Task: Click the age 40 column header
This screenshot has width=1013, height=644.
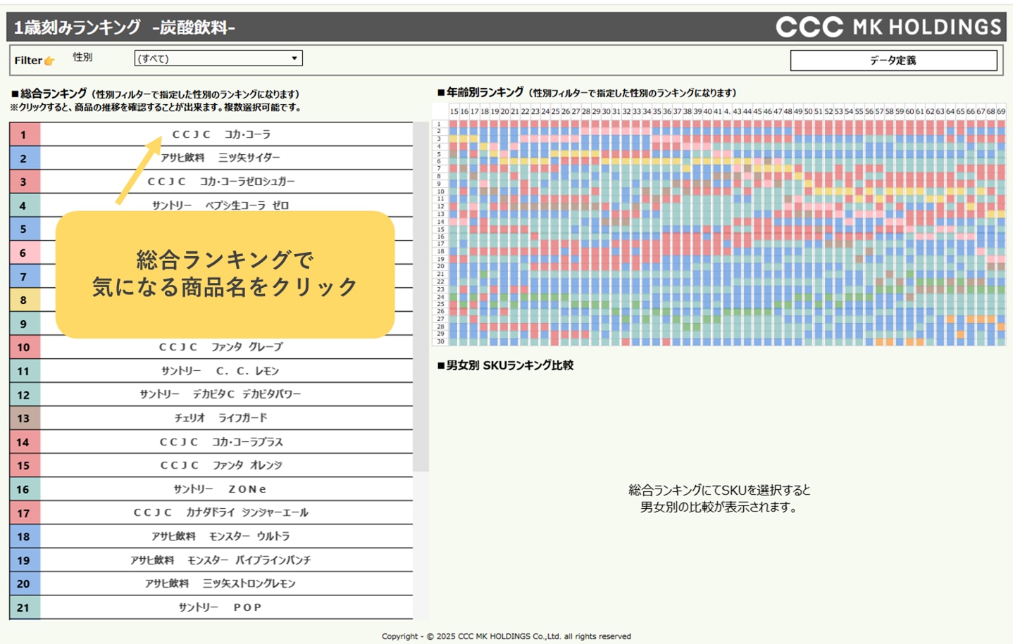Action: point(708,111)
